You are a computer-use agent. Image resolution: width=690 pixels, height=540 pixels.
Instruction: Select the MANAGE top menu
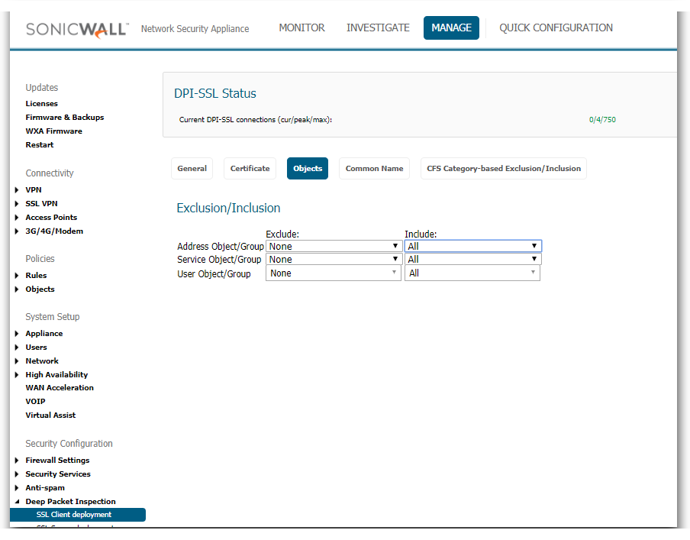click(x=451, y=27)
